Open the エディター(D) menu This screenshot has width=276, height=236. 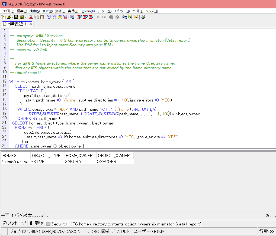click(122, 11)
